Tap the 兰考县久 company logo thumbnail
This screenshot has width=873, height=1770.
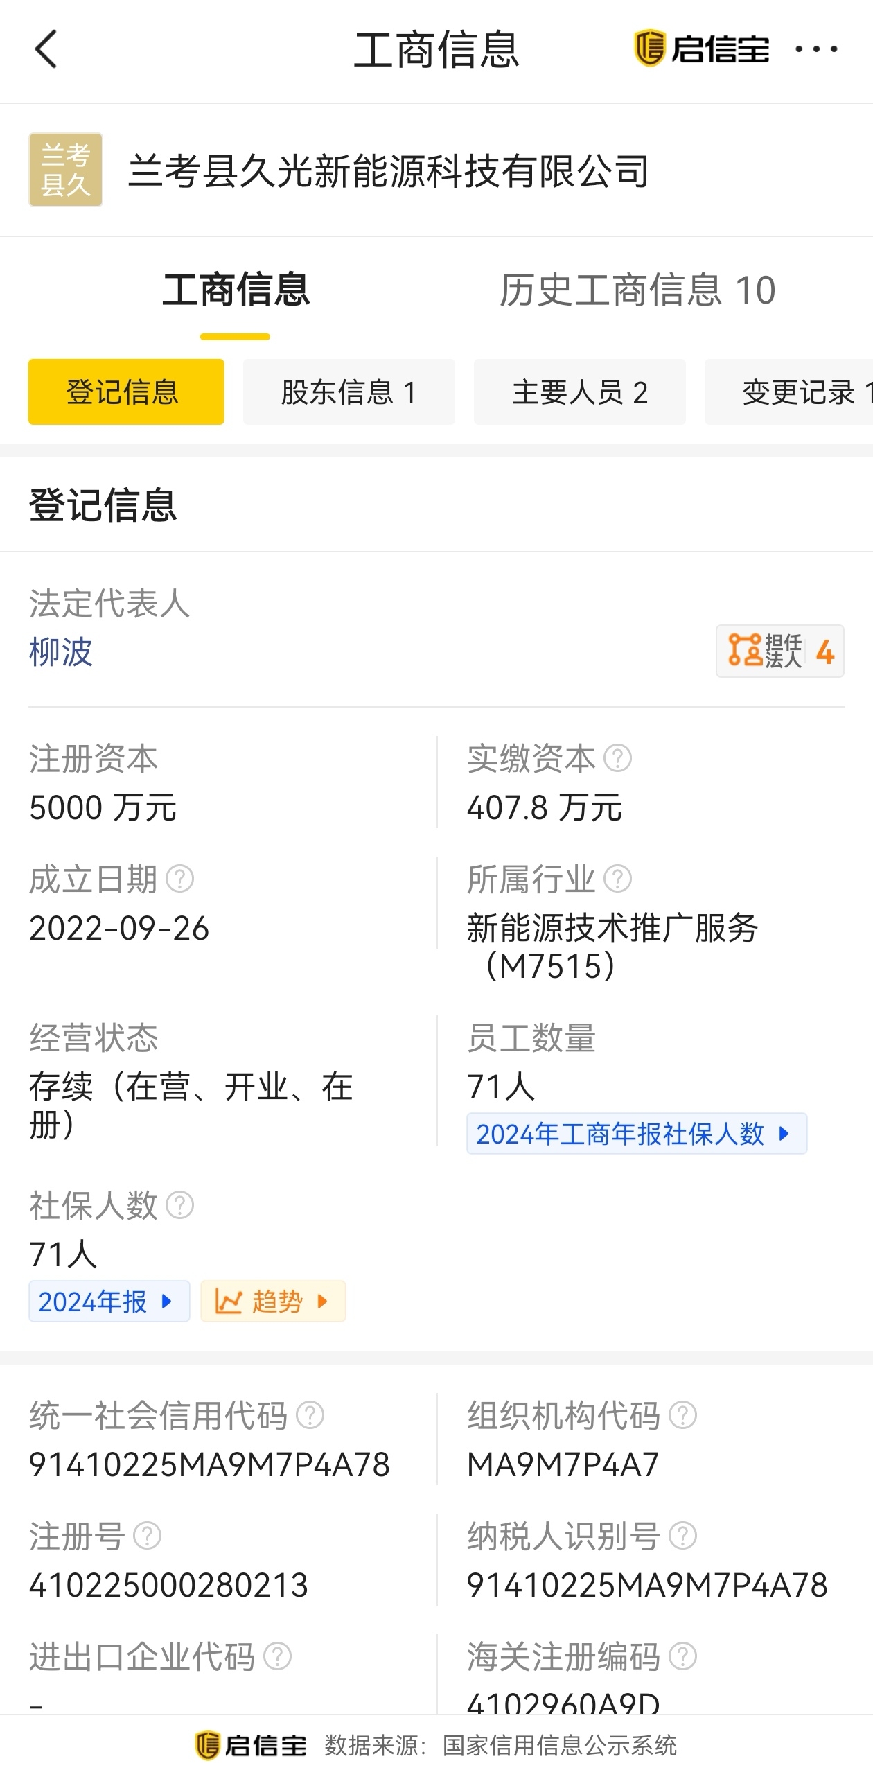66,170
